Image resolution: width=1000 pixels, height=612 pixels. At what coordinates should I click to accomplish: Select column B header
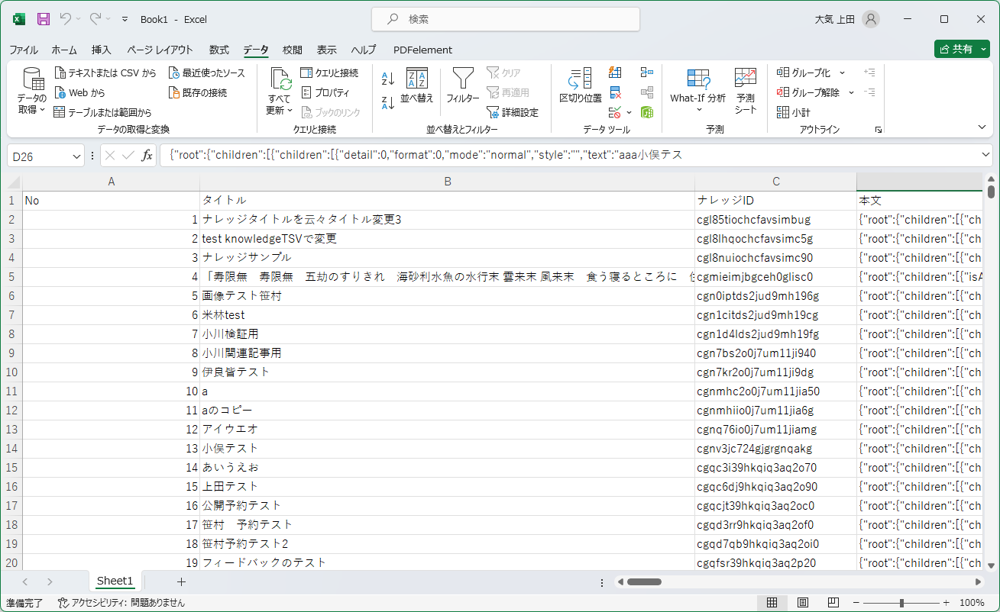448,182
